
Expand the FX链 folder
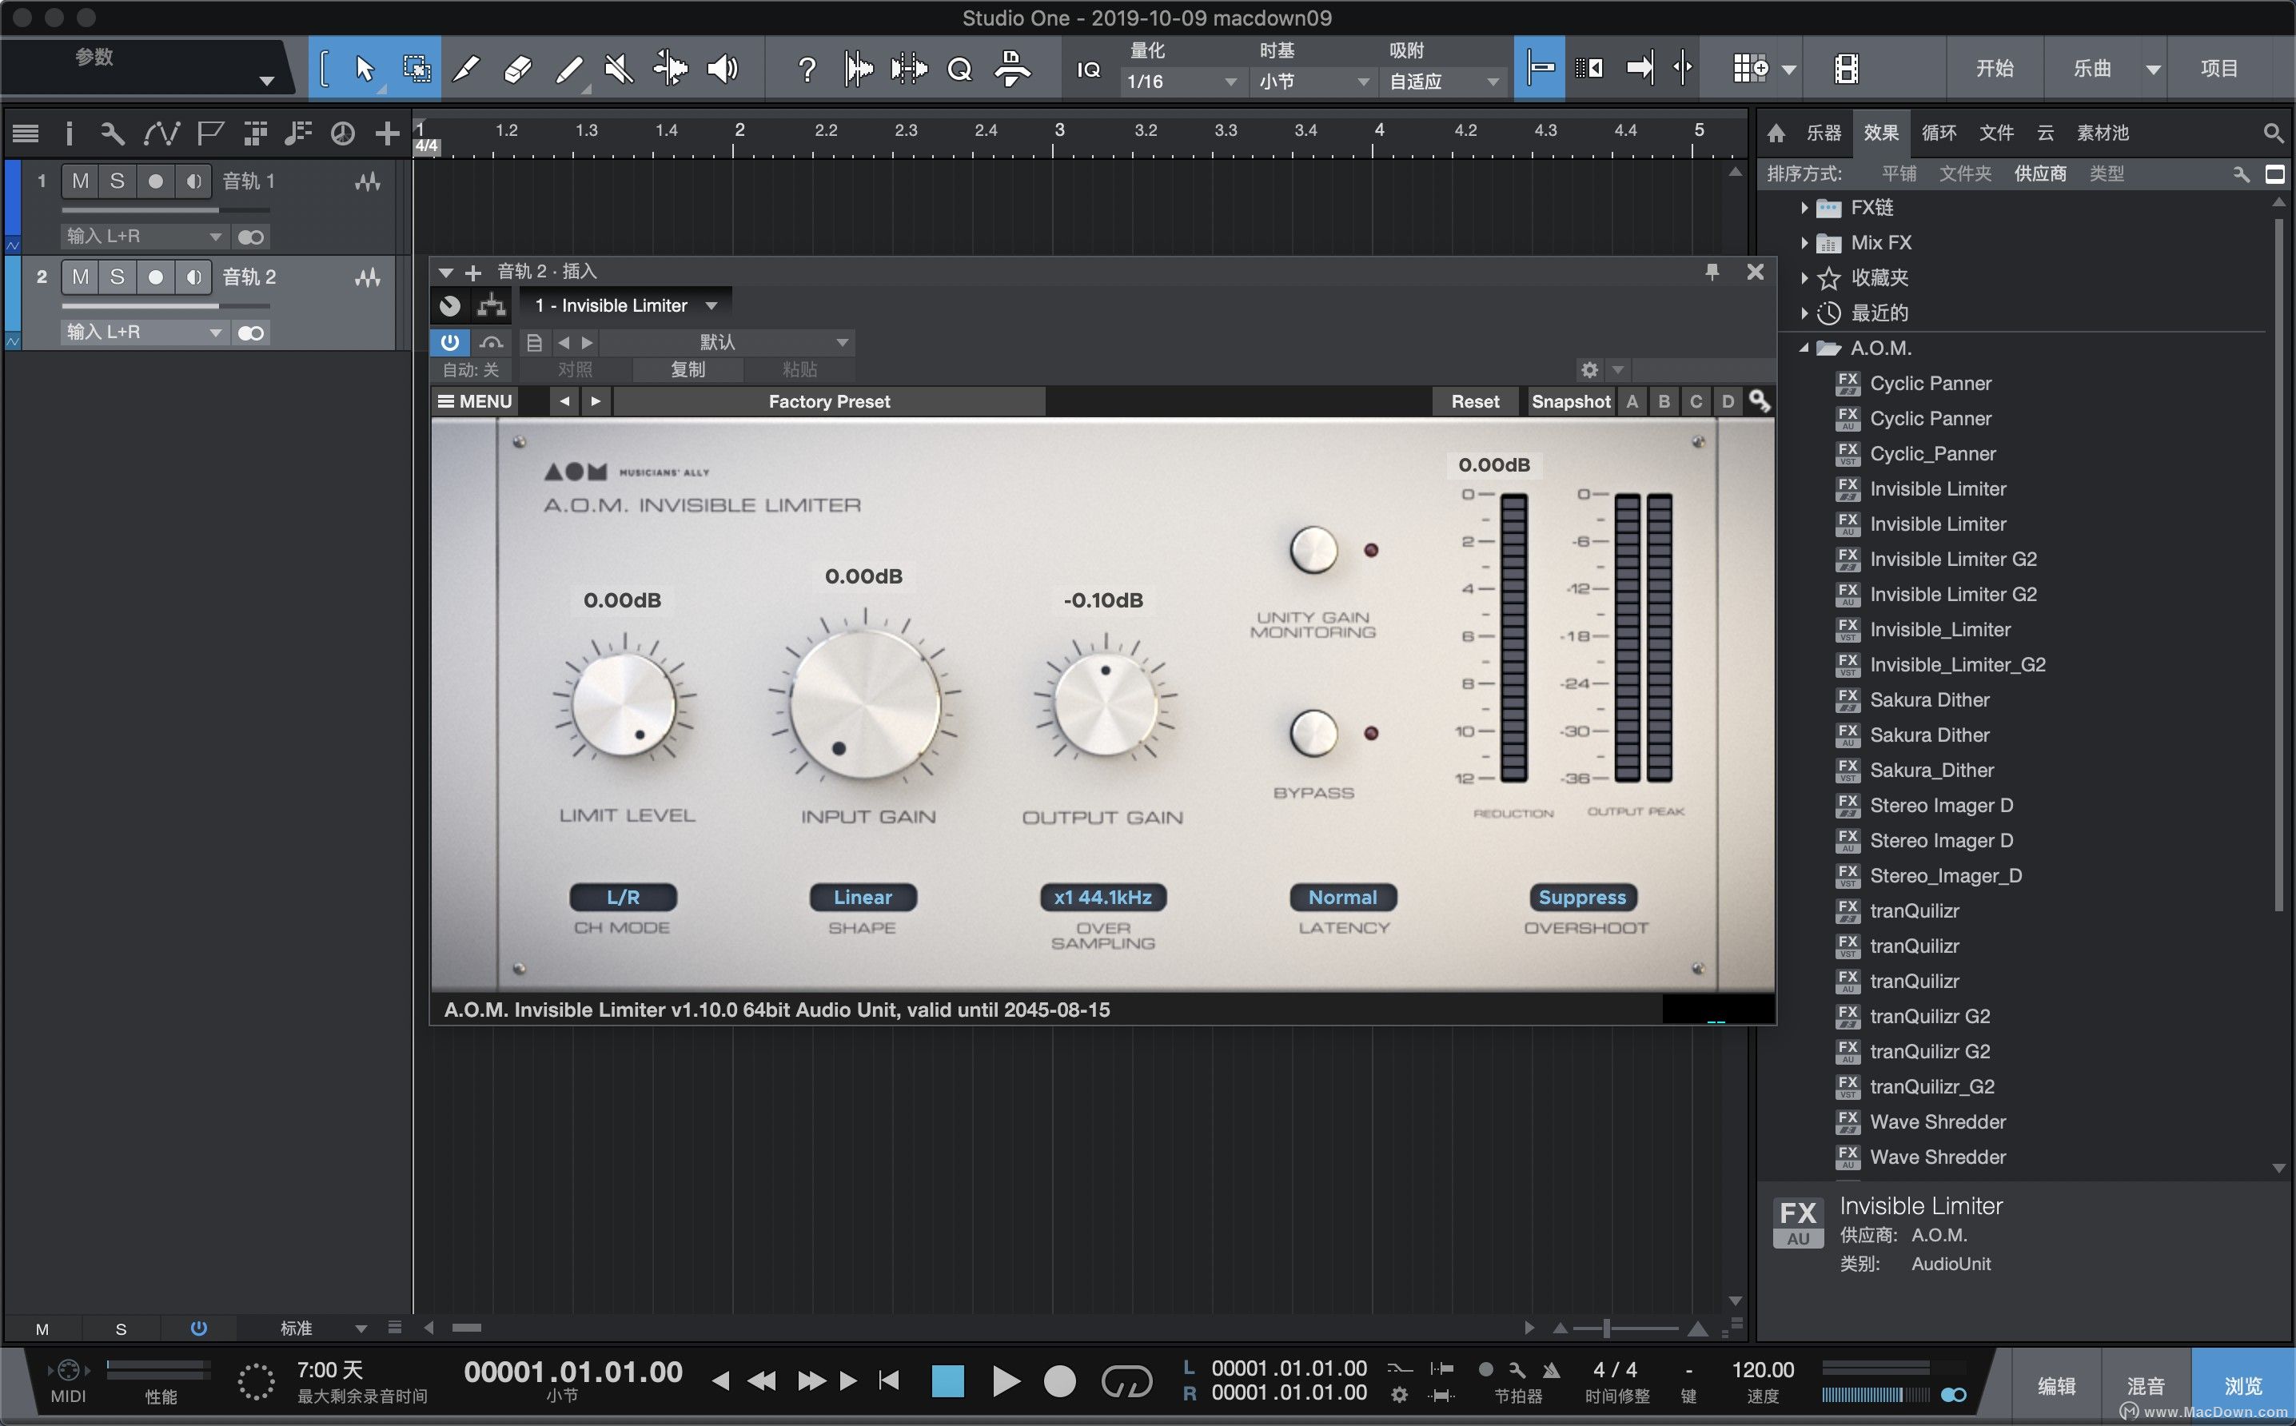point(1804,208)
